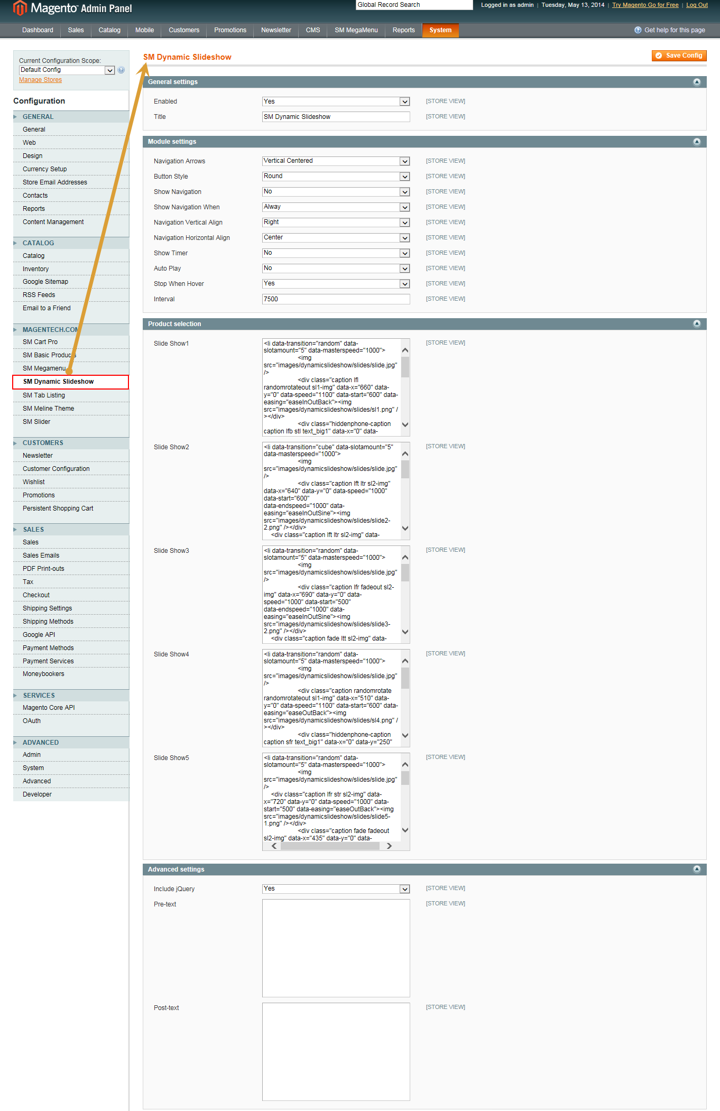The width and height of the screenshot is (720, 1111).
Task: Click the Magento logo icon
Action: (20, 8)
